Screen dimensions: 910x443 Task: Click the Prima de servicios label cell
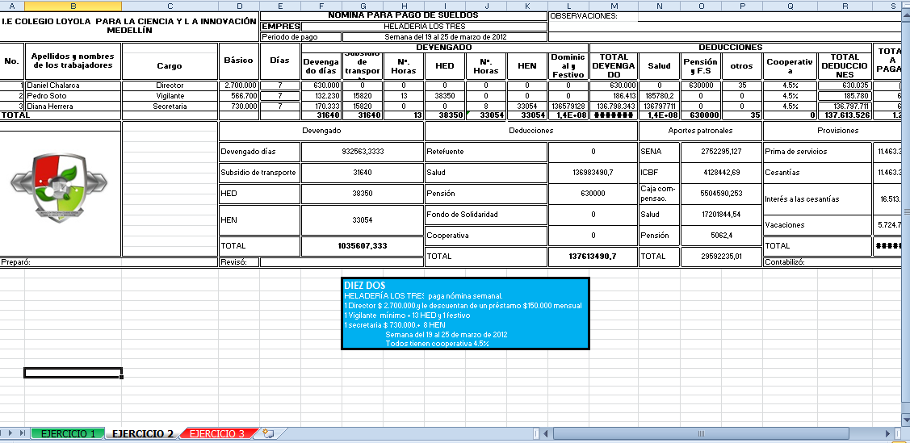point(817,151)
